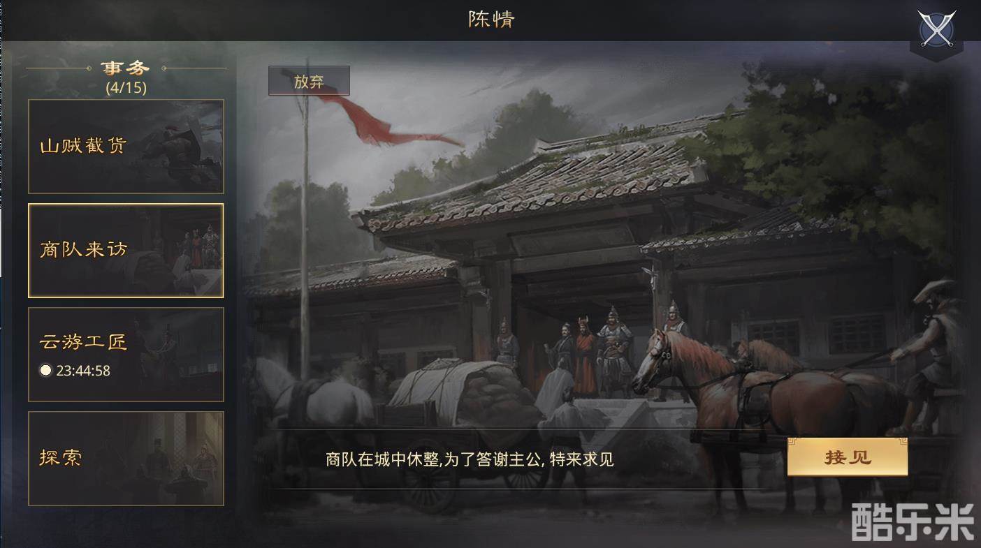The height and width of the screenshot is (548, 981).
Task: Click the 酷乐米 watermark logo
Action: tap(913, 522)
